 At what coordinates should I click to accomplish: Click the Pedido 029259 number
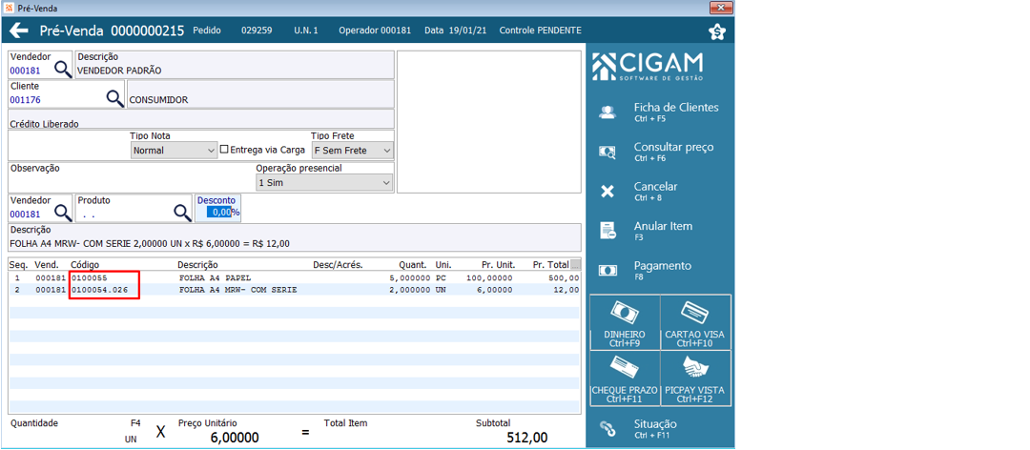coord(257,31)
